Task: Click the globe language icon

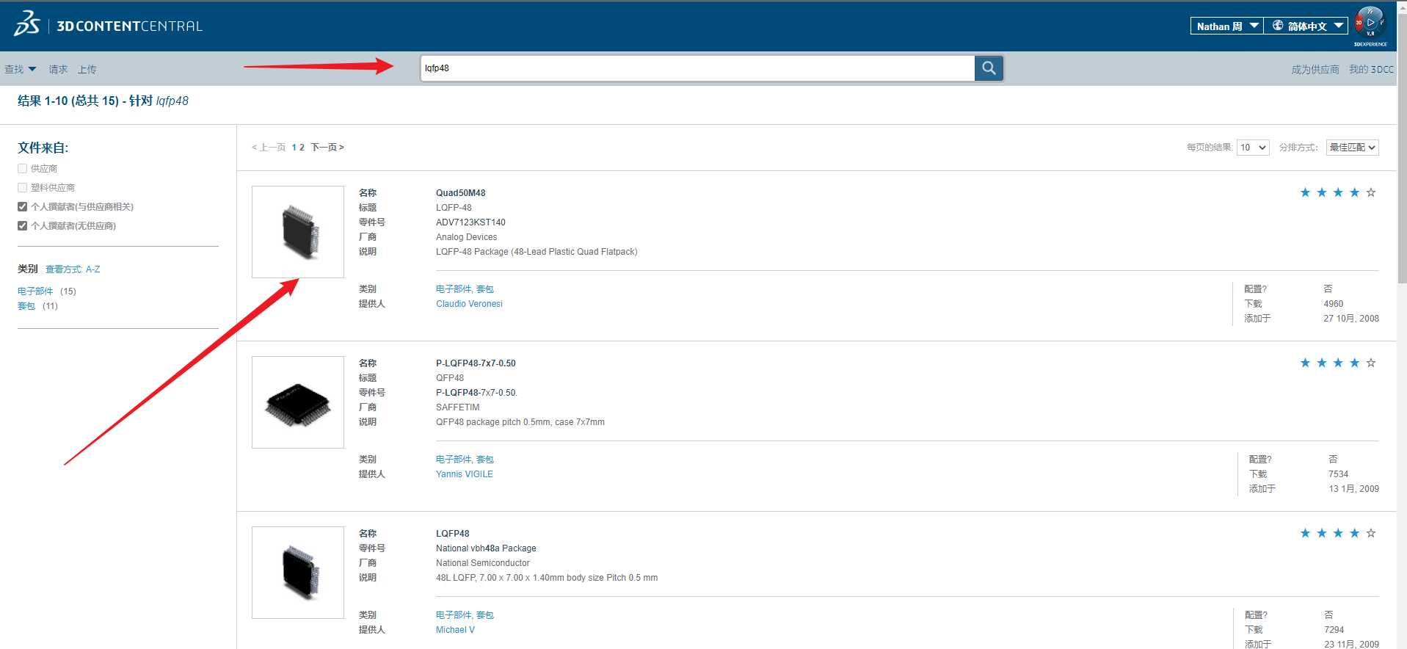Action: pyautogui.click(x=1278, y=26)
